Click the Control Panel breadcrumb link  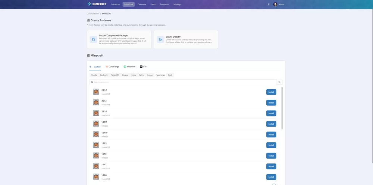click(93, 13)
